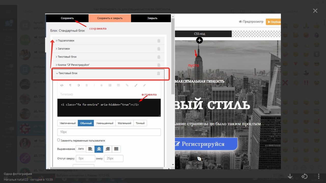326x183 pixels.
Task: Align text right
Action: coord(107,149)
